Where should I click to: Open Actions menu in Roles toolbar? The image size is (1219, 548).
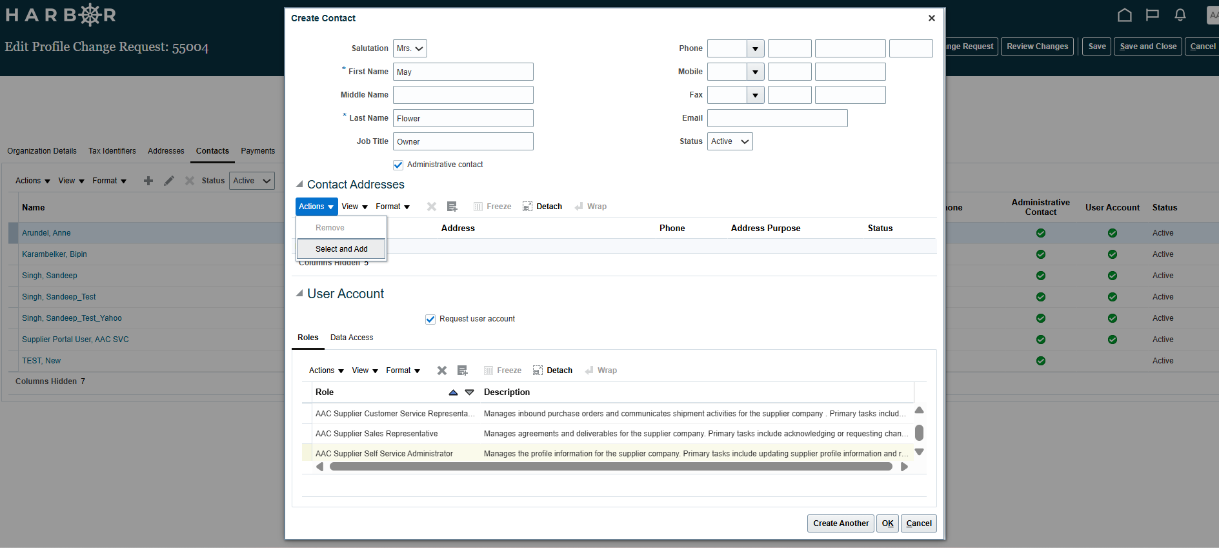(326, 370)
